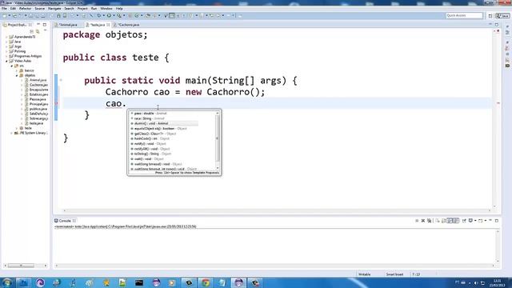The width and height of the screenshot is (512, 288).
Task: Open the Run button dropdown arrow
Action: pos(114,16)
